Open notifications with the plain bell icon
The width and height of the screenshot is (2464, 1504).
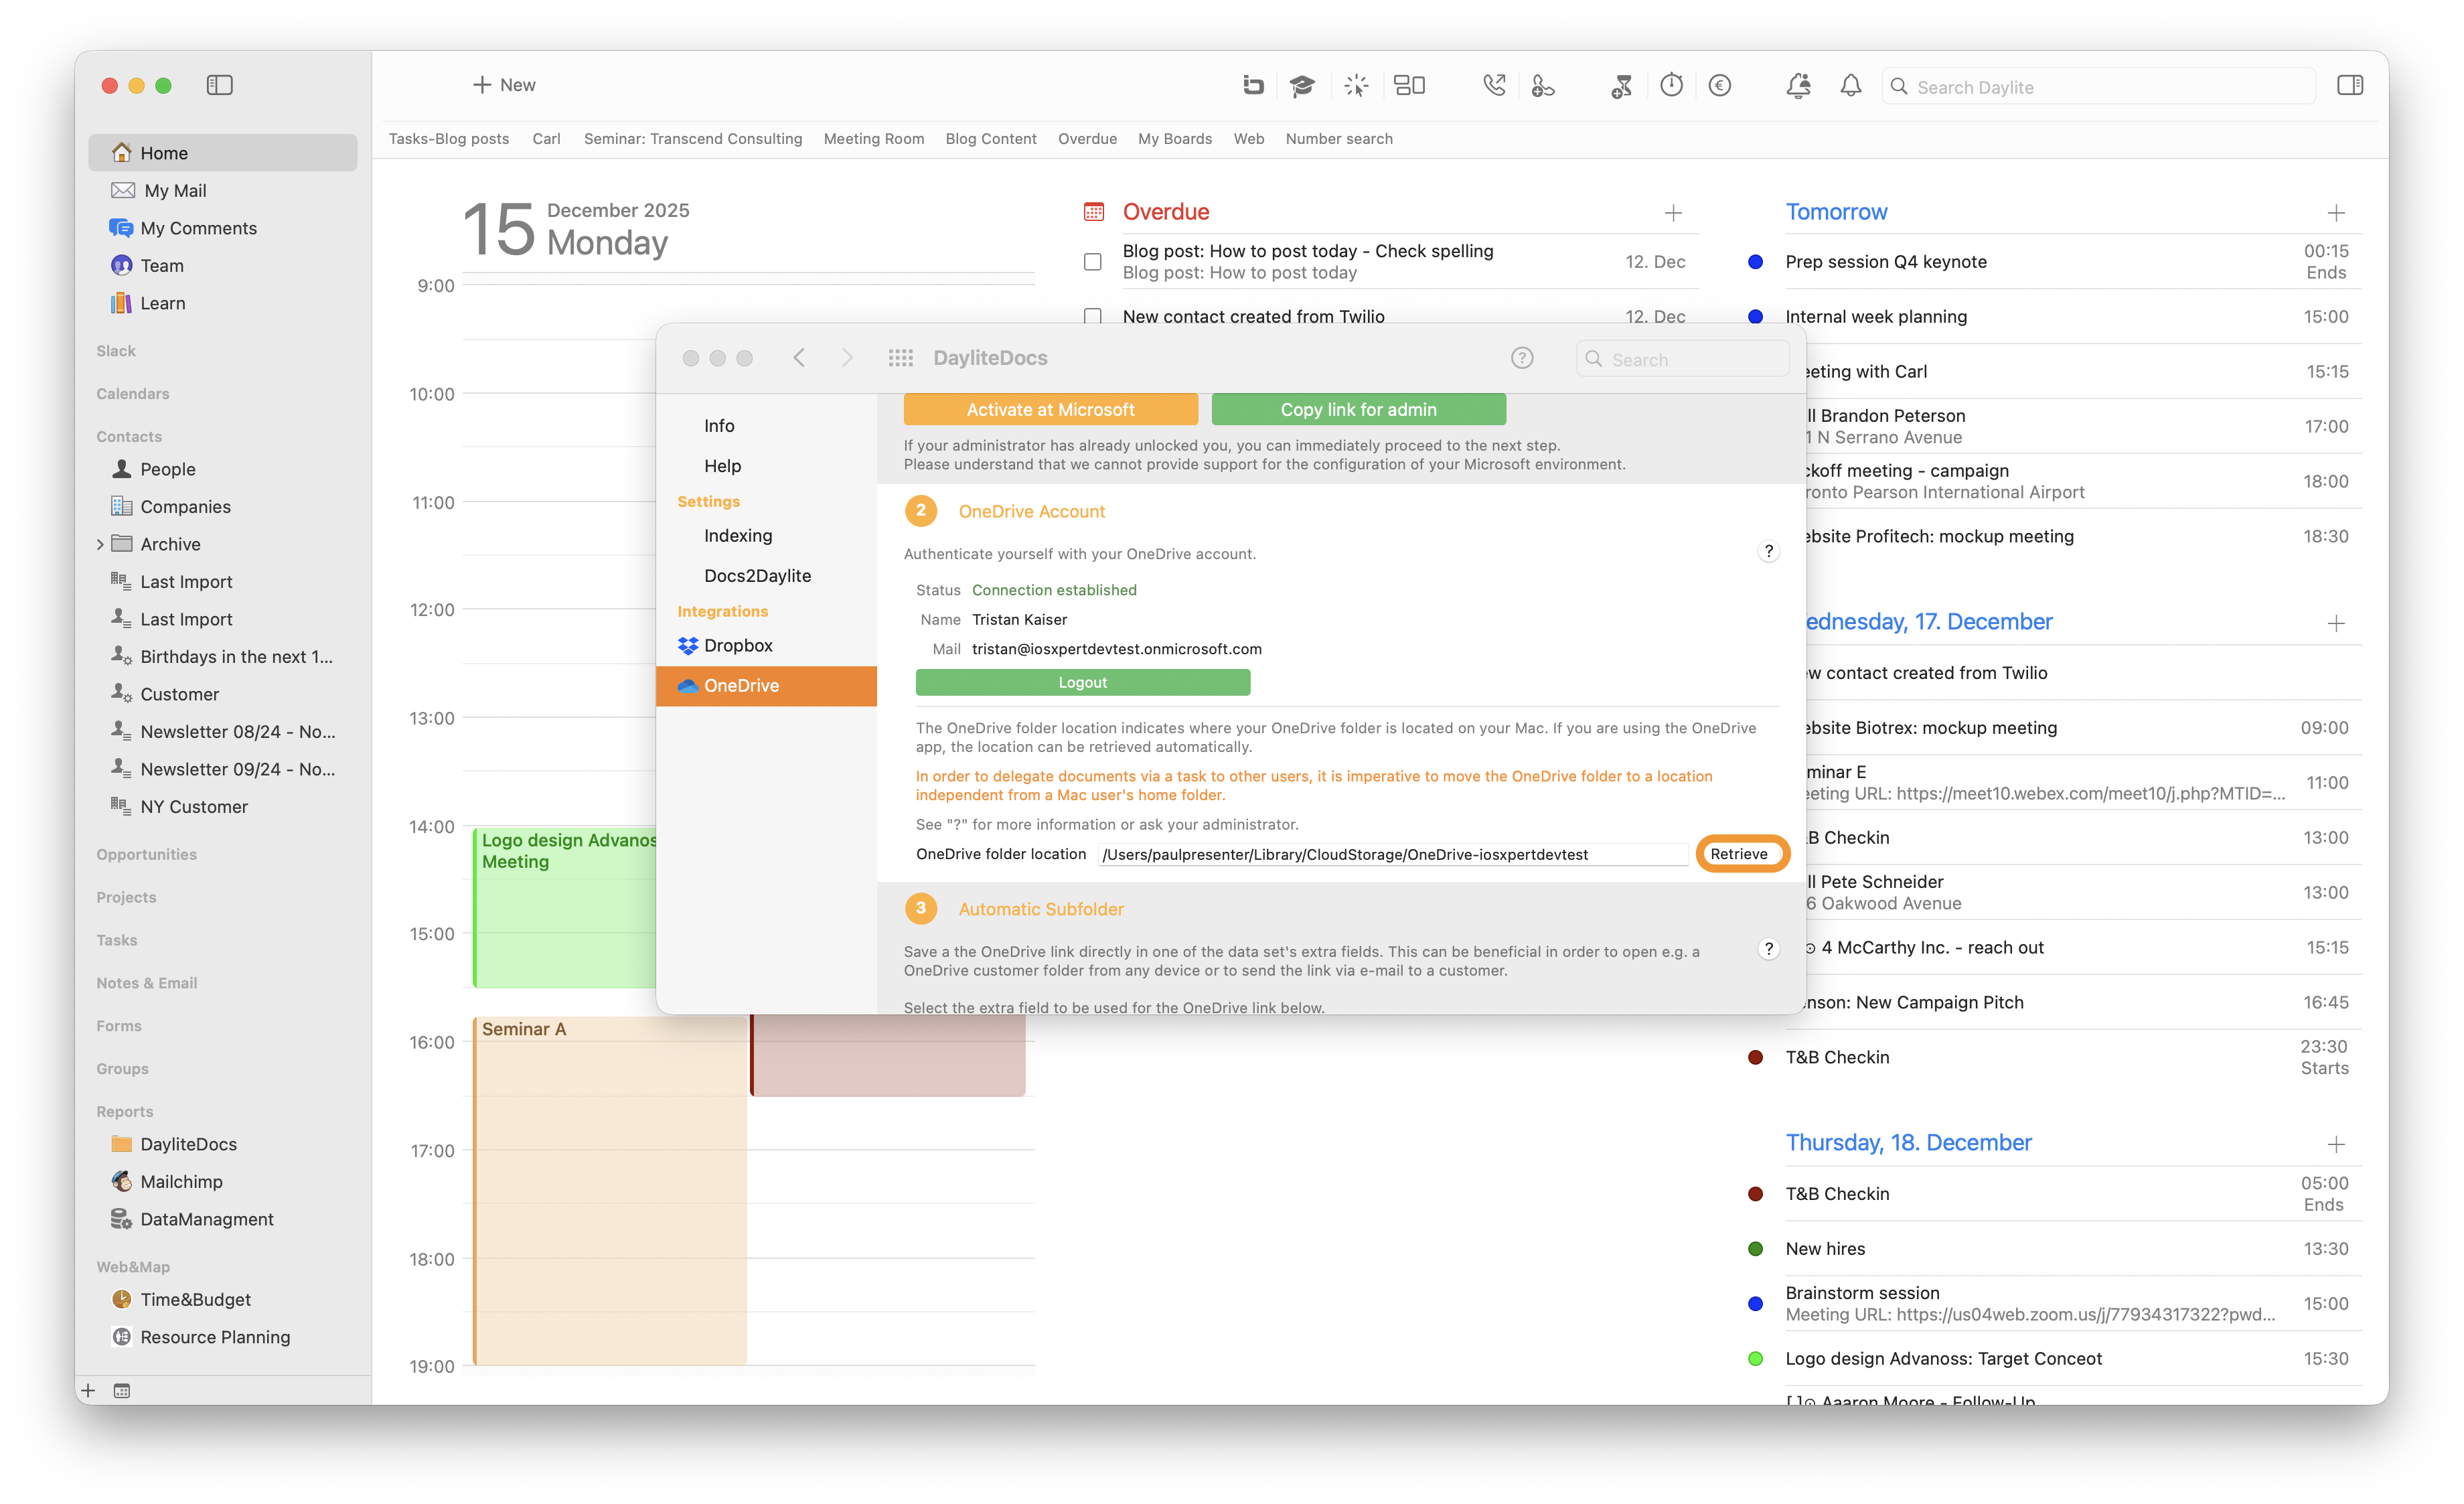(1851, 85)
